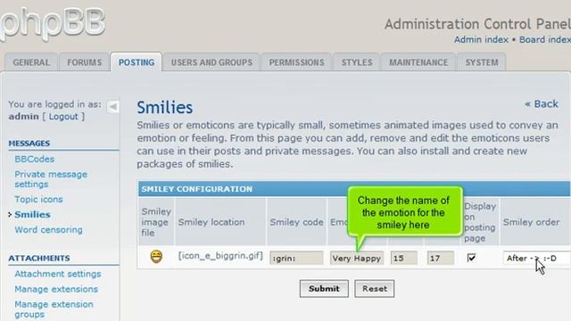Go to Board index

pyautogui.click(x=545, y=39)
